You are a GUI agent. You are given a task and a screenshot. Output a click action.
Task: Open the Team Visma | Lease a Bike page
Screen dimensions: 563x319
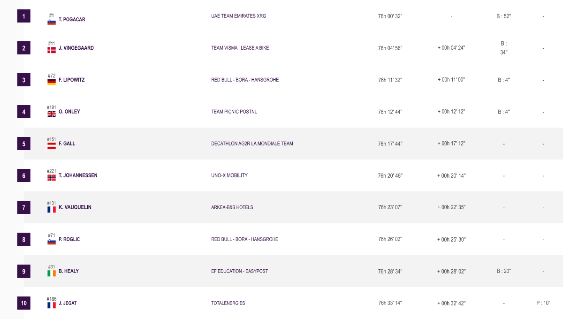(x=240, y=48)
